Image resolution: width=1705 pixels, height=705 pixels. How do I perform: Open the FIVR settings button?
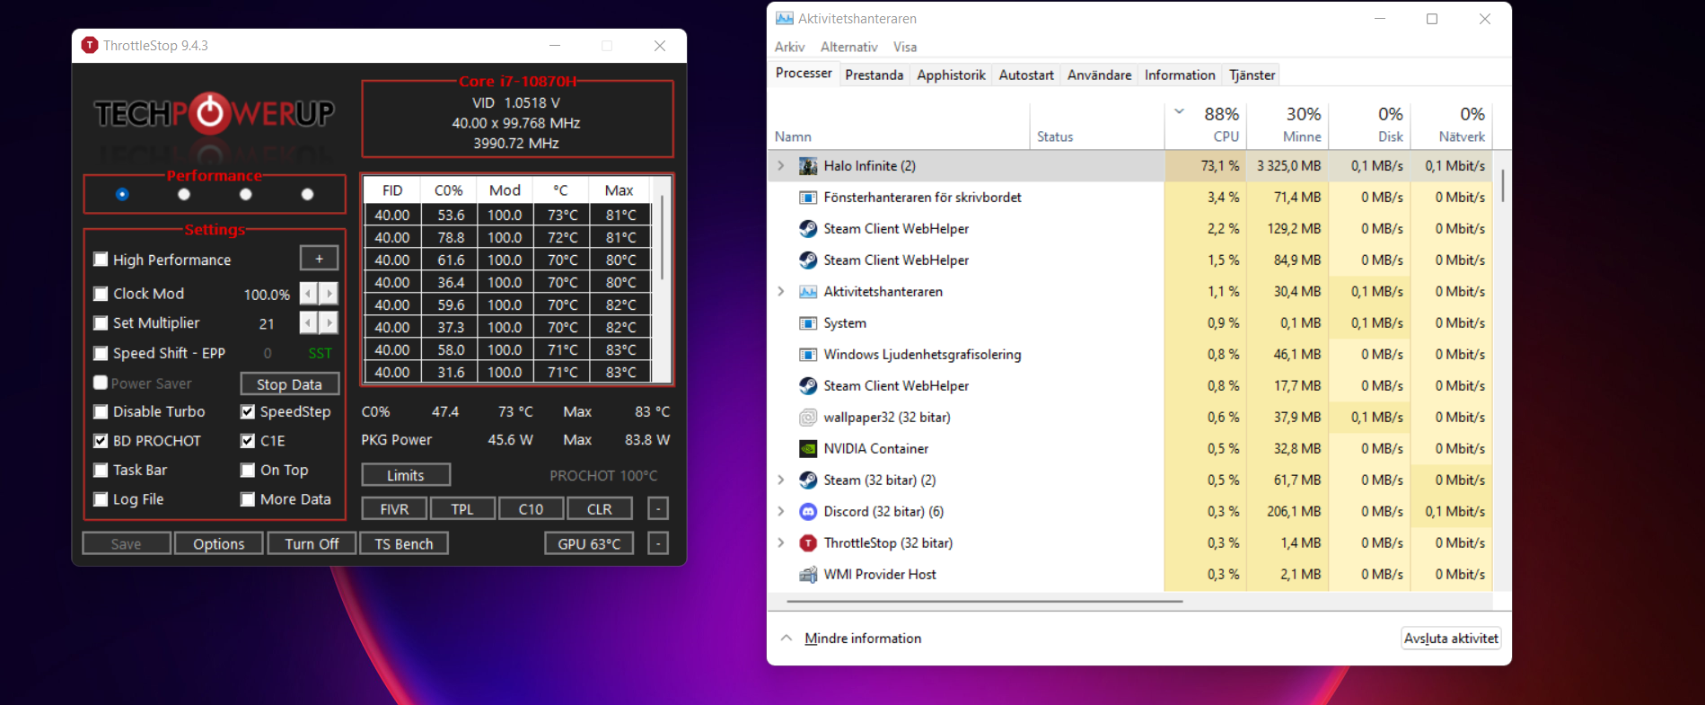394,509
